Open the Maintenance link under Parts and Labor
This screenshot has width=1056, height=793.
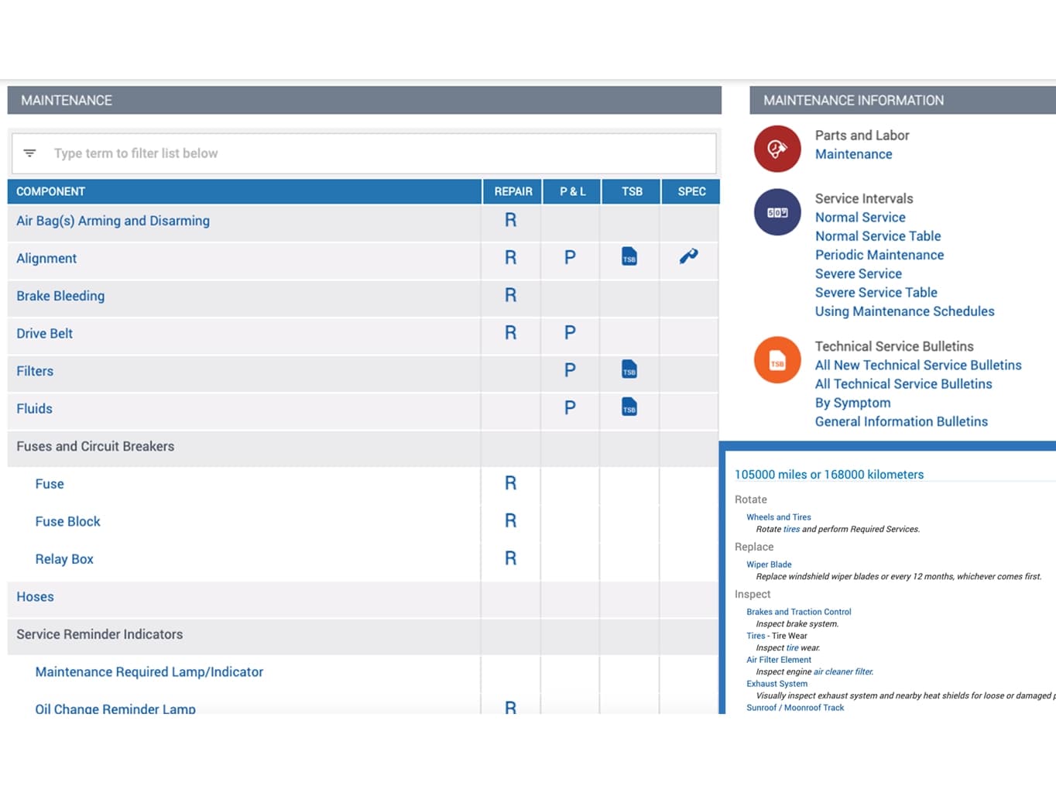click(x=853, y=154)
